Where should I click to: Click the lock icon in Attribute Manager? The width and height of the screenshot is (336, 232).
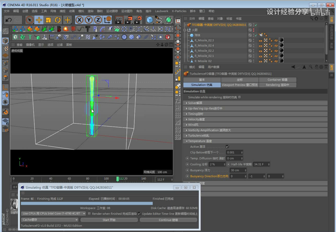pos(316,67)
